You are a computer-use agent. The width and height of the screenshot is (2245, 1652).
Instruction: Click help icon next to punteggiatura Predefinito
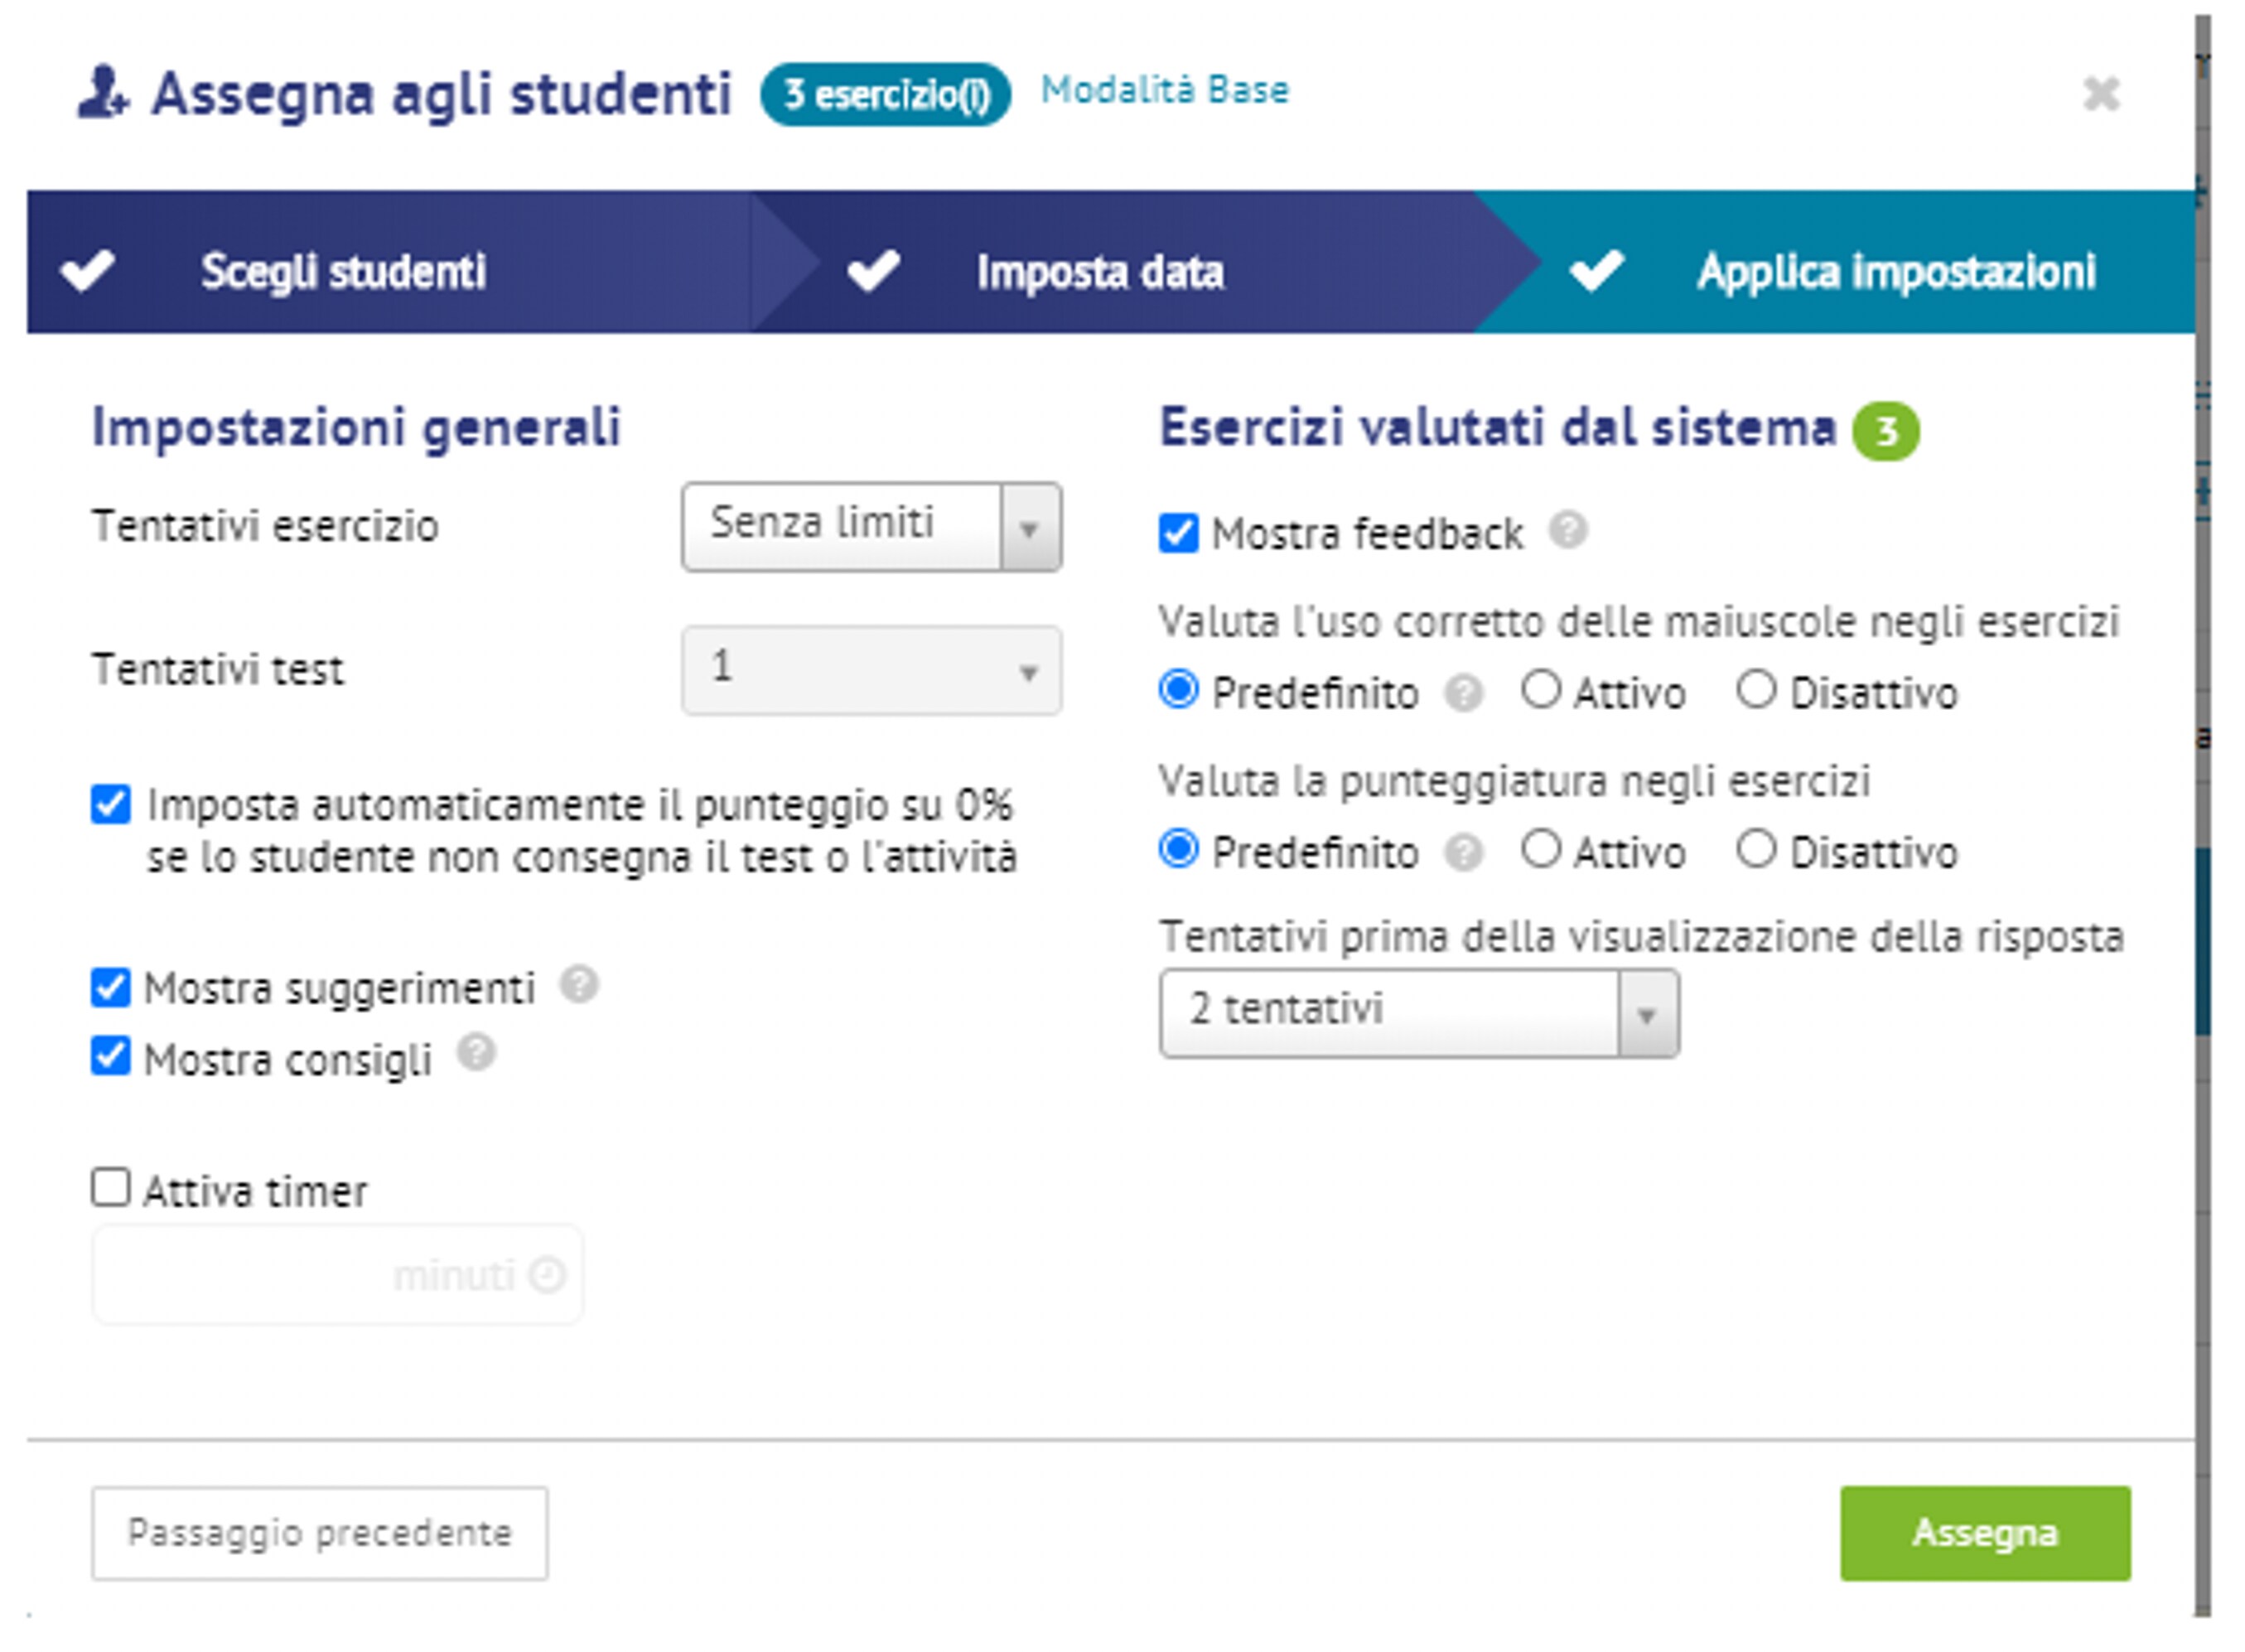coord(1463,853)
